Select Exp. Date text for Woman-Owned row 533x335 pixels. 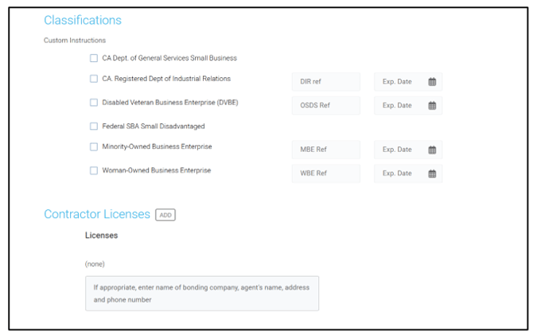[x=398, y=173]
